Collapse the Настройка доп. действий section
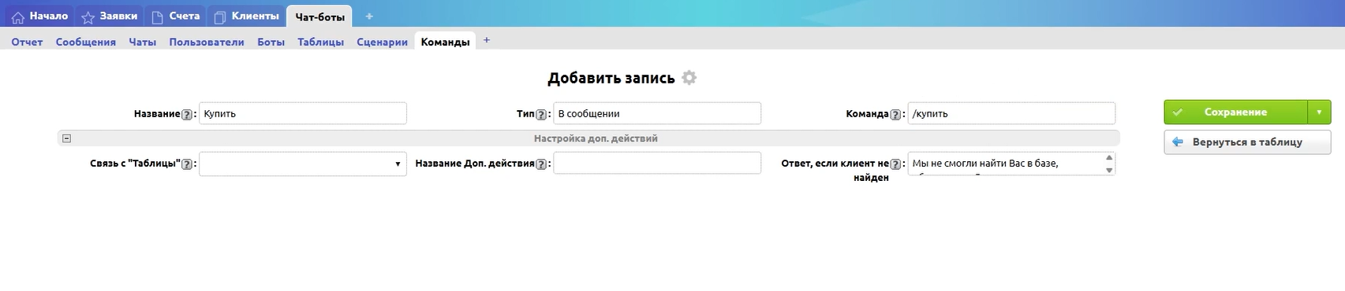Viewport: 1345px width, 291px height. tap(66, 138)
